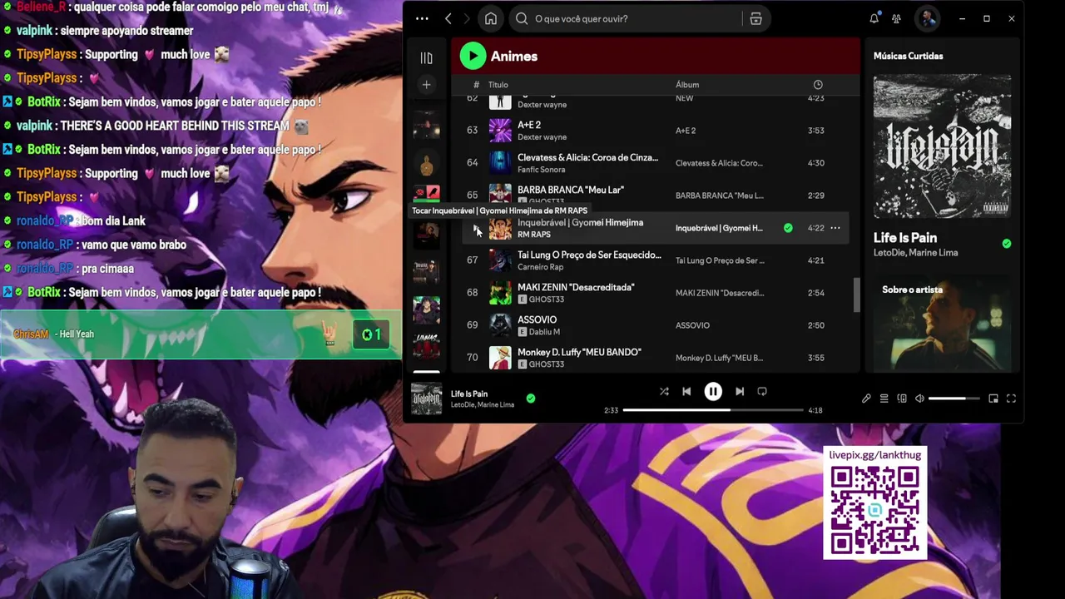Open LetoDie, Marine Lima in right panel
This screenshot has height=599, width=1065.
click(x=915, y=253)
